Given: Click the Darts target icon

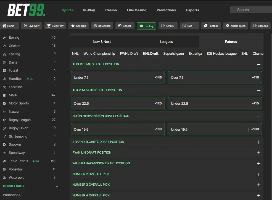Looking at the screenshot, I should click(x=4, y=62).
